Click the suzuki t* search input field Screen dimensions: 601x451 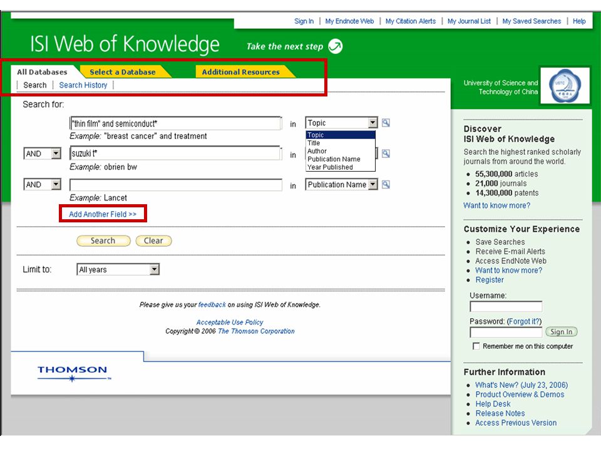pyautogui.click(x=175, y=153)
